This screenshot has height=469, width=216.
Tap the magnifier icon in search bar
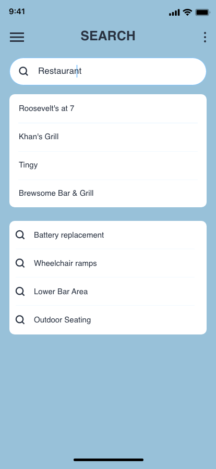pos(23,71)
